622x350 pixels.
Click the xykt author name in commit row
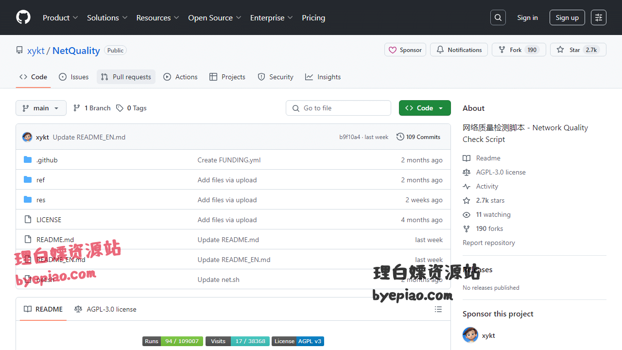(x=42, y=137)
